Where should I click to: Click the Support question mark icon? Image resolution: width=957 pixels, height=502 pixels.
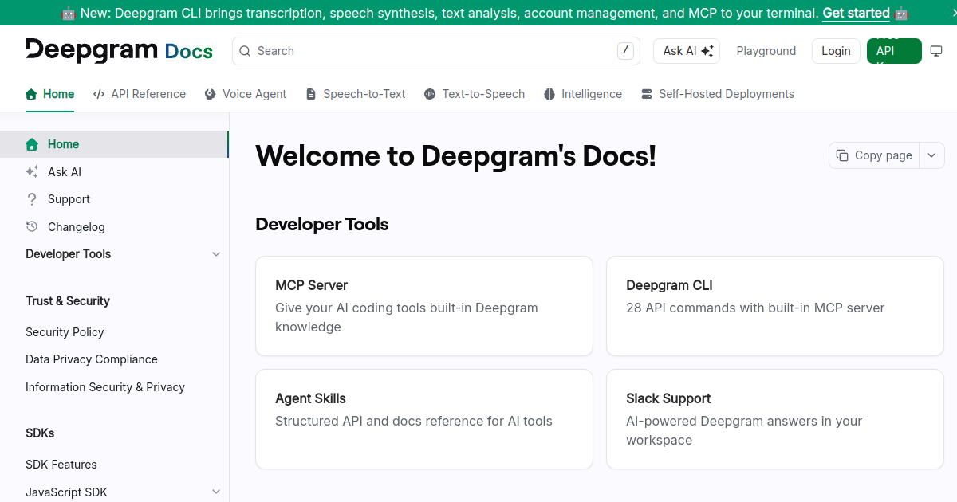pos(32,199)
